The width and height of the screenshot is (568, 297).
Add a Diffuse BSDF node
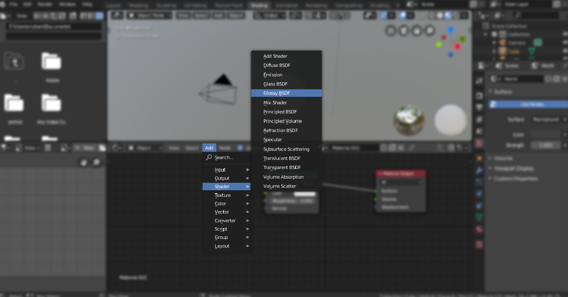(286, 65)
